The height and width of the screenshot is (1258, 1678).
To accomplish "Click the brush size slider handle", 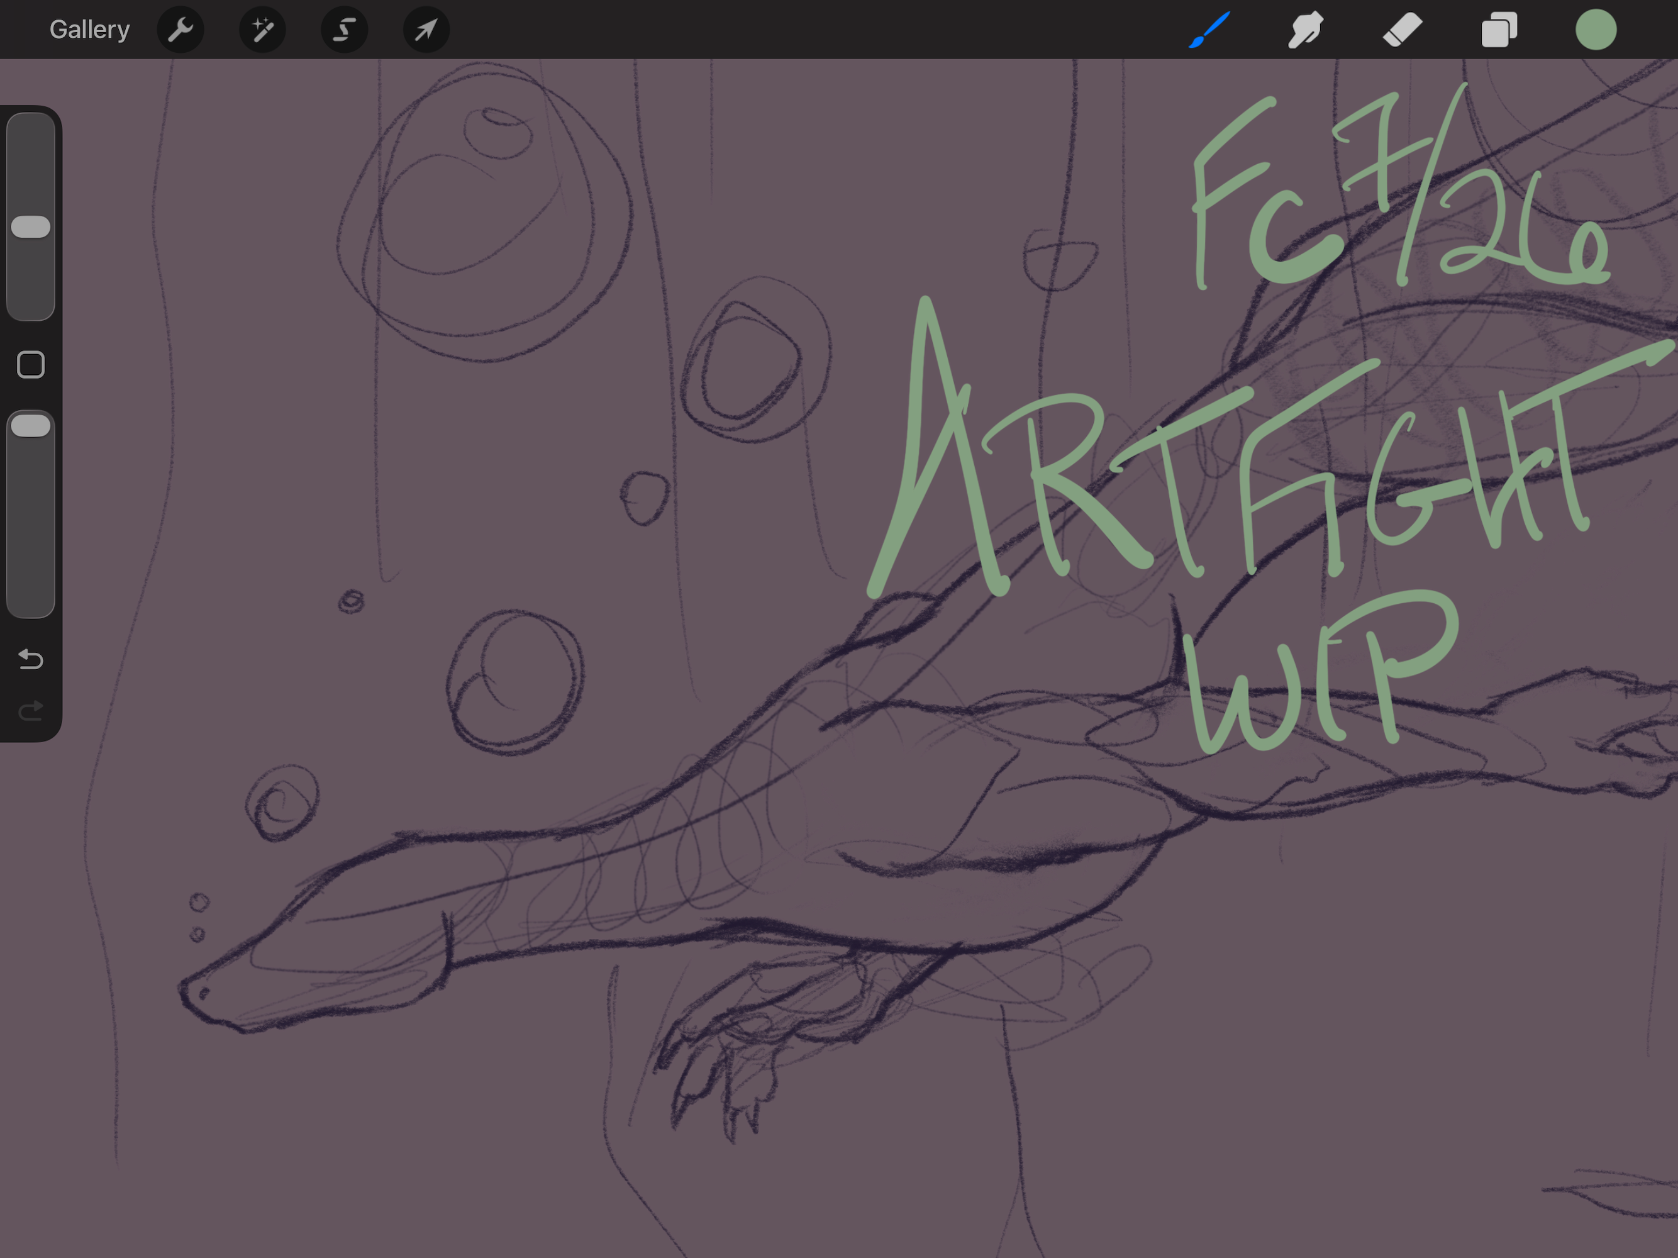I will [x=31, y=227].
